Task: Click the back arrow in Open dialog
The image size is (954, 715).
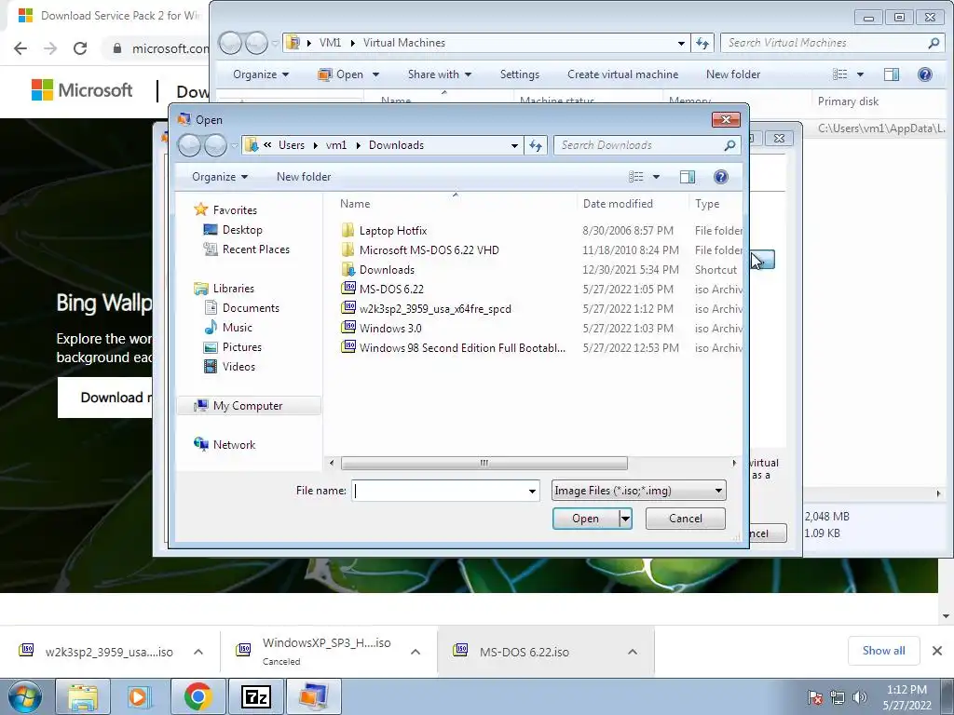Action: click(x=189, y=145)
